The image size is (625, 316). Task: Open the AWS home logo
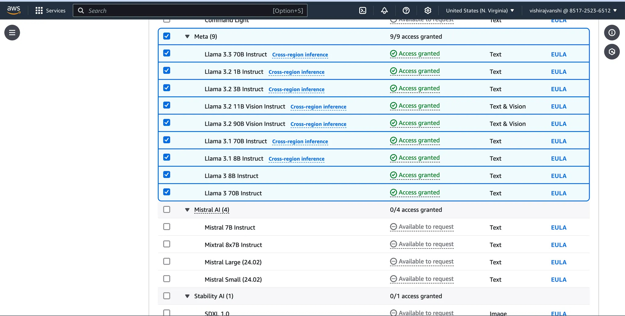[14, 10]
